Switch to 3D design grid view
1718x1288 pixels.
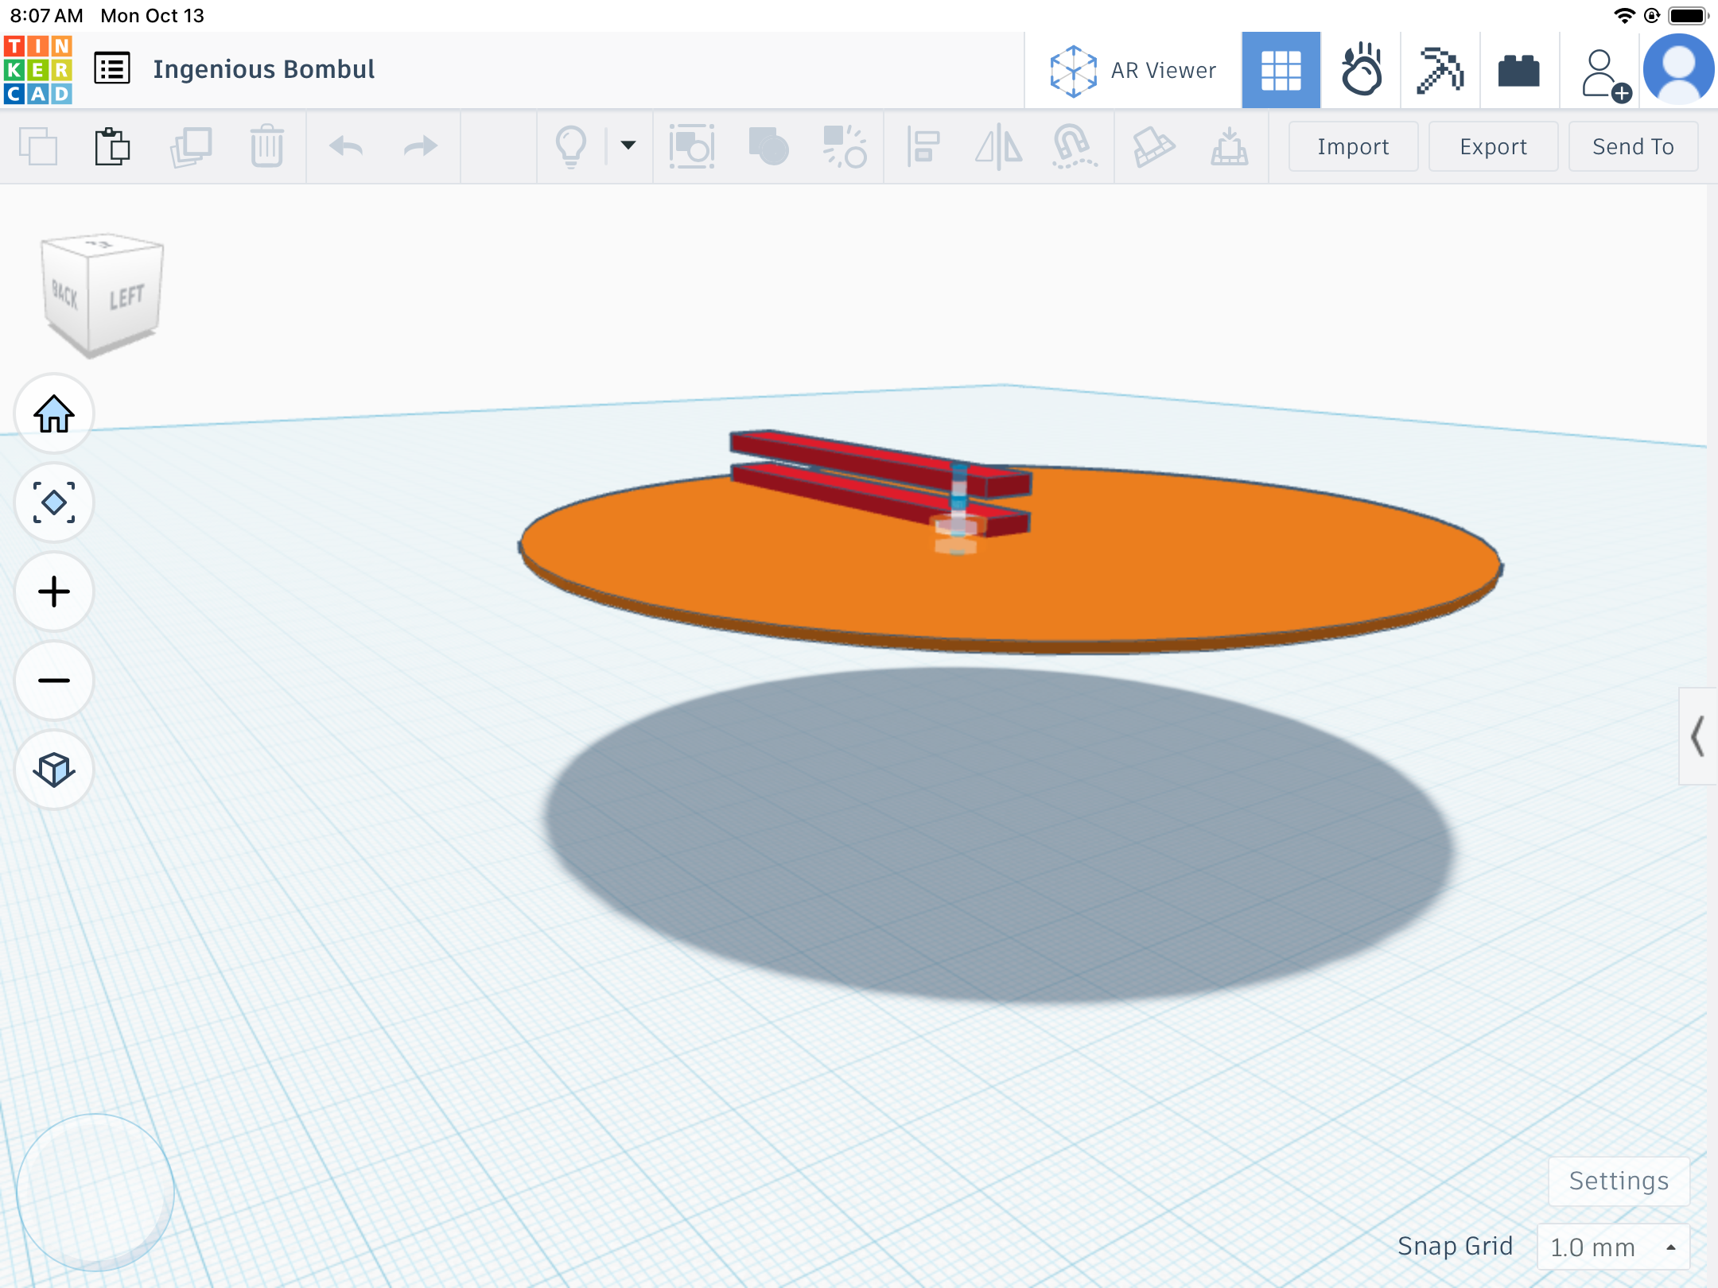pyautogui.click(x=1281, y=71)
